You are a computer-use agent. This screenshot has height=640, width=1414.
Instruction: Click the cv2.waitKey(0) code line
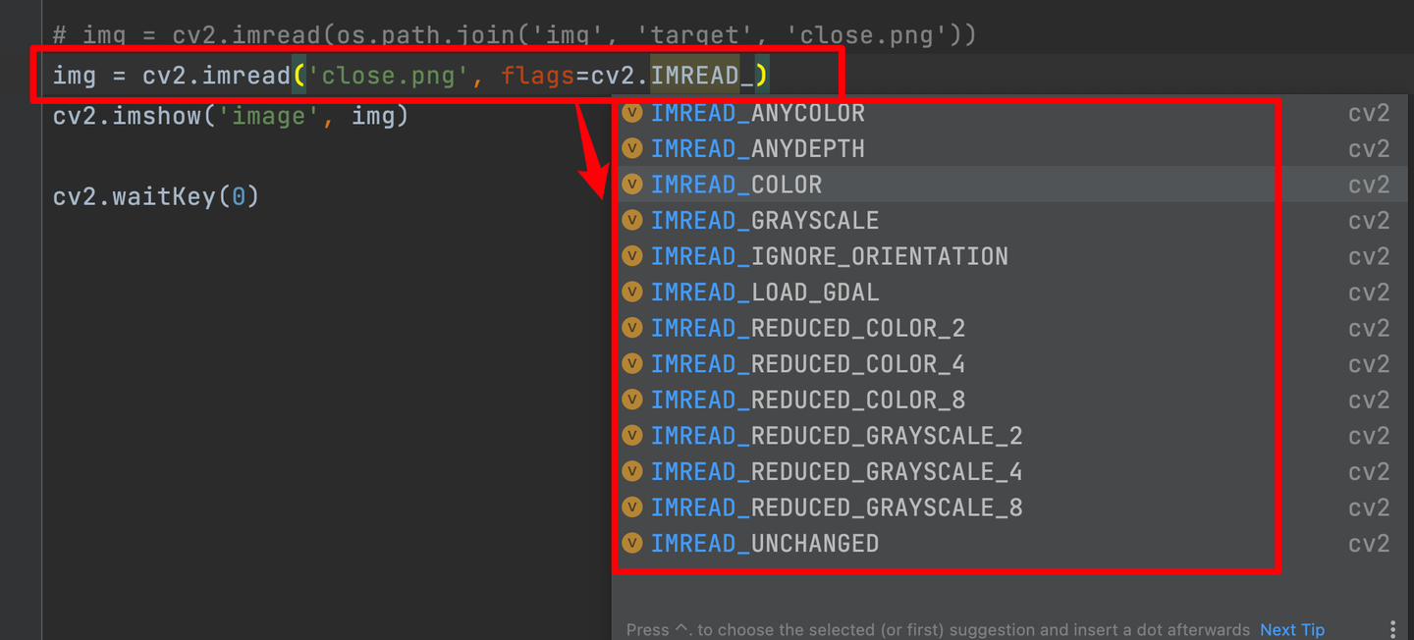(x=155, y=196)
